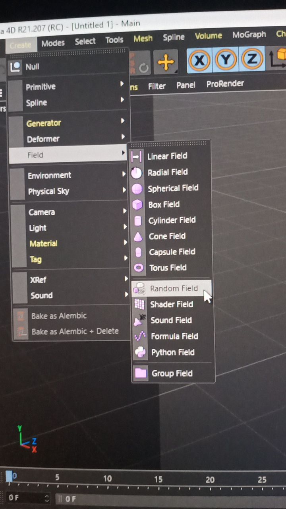Screen dimensions: 286x509
Task: Select the Torus Field icon
Action: click(x=139, y=268)
